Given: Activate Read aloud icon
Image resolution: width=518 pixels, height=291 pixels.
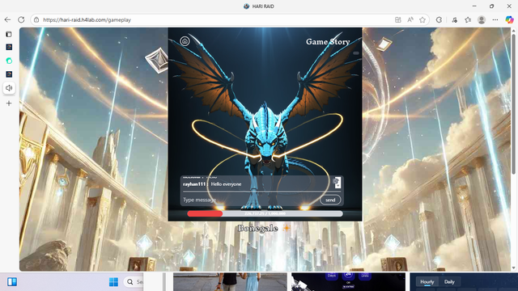Looking at the screenshot, I should [x=410, y=19].
